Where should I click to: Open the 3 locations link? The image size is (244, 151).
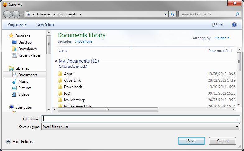(83, 41)
